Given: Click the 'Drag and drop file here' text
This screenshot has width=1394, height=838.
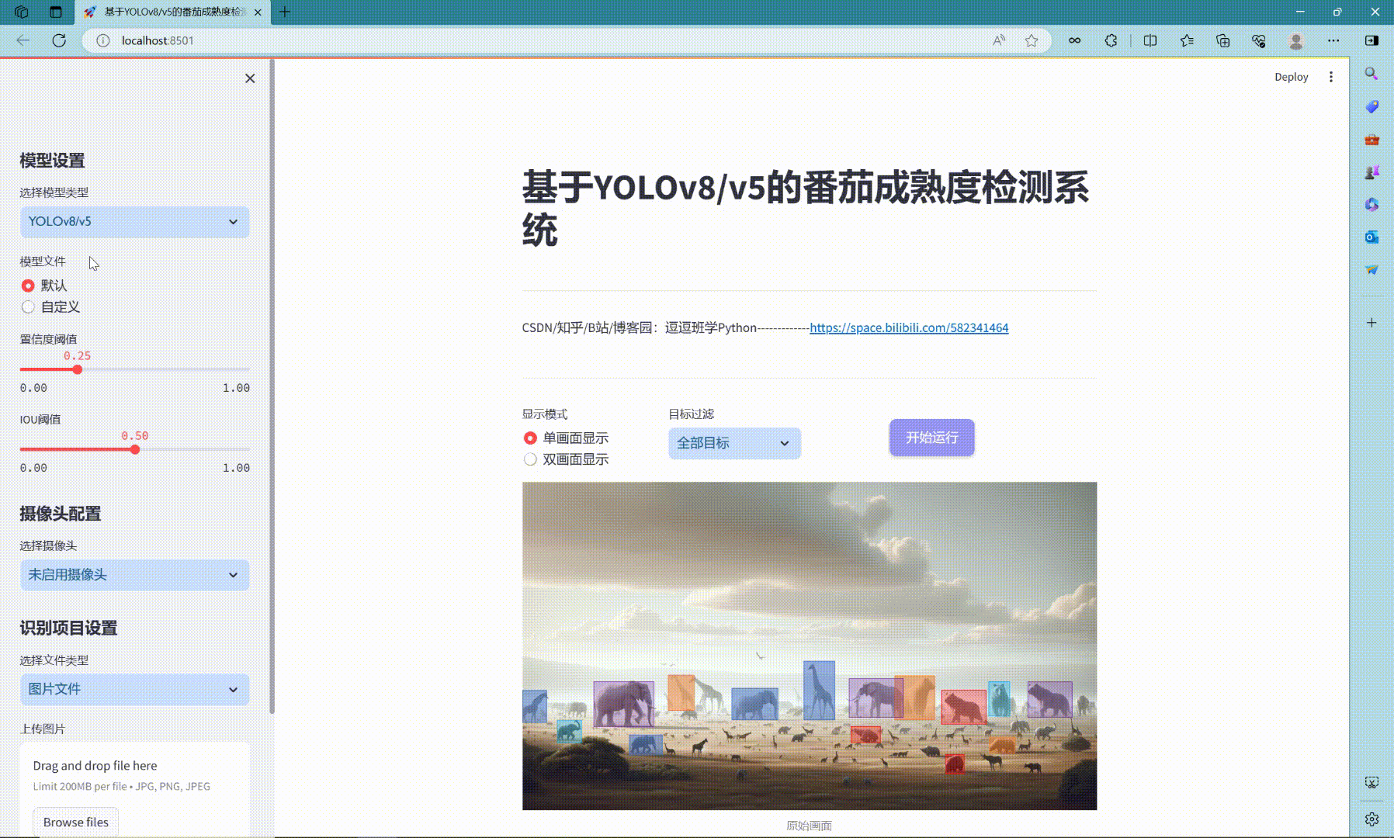Looking at the screenshot, I should (95, 766).
